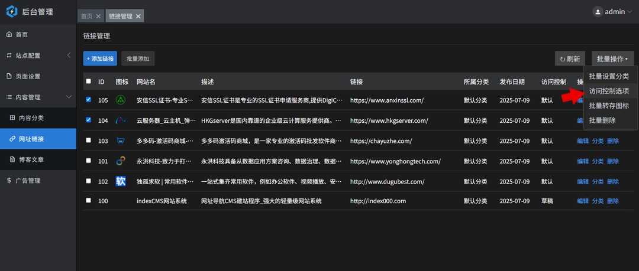The height and width of the screenshot is (271, 639).
Task: Select 访问控制选项 from the dropdown menu
Action: tap(609, 92)
